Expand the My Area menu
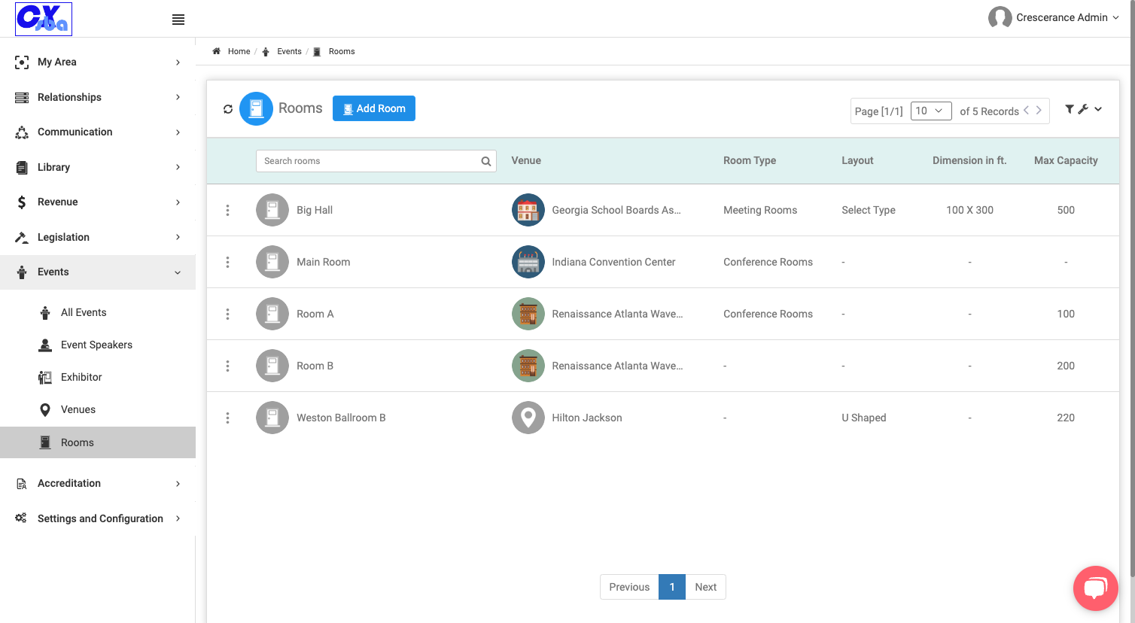Screen dimensions: 1135x623 click(x=98, y=62)
